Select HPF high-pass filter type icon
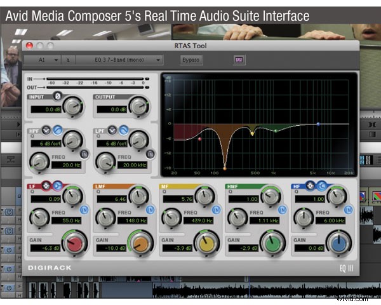 tap(58, 130)
